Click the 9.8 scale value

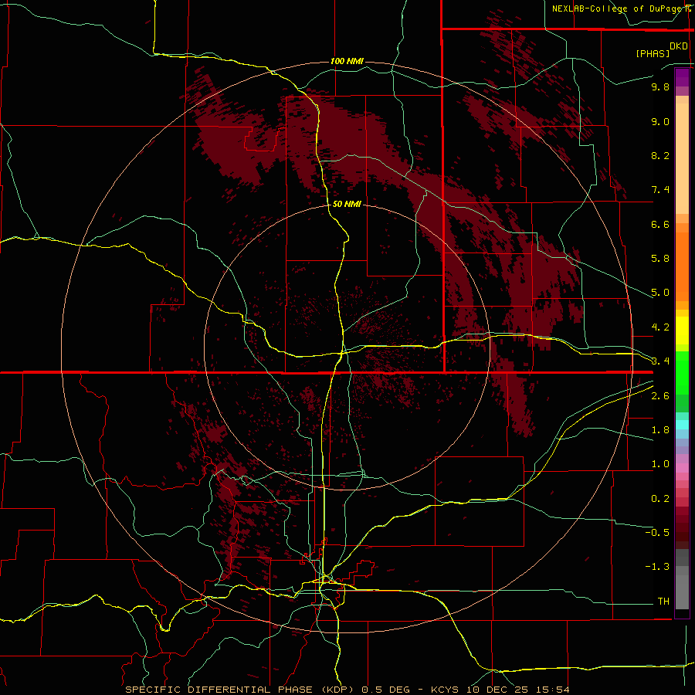(x=660, y=86)
